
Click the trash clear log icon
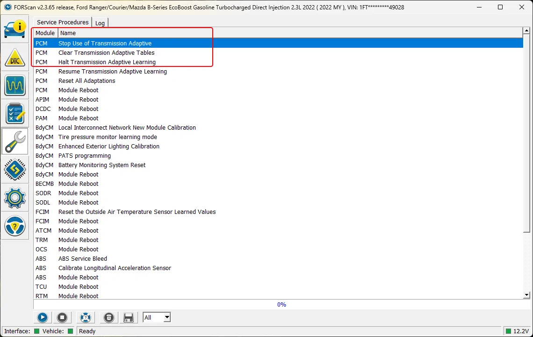[109, 318]
